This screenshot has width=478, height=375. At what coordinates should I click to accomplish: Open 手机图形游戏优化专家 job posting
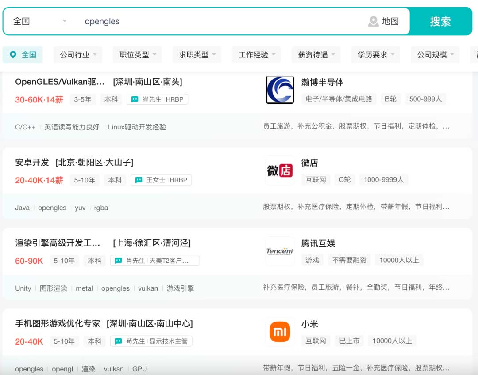(58, 324)
